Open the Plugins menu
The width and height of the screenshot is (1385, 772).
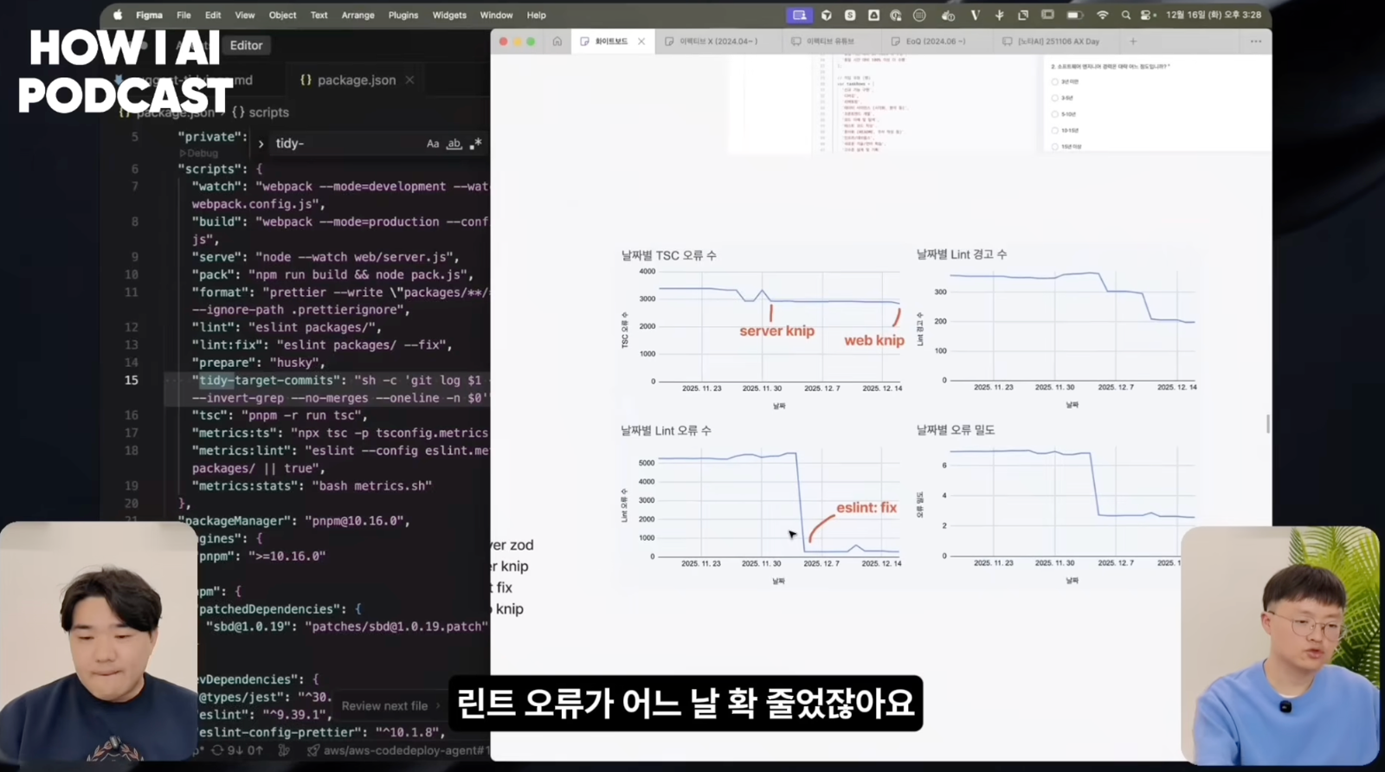(x=403, y=15)
